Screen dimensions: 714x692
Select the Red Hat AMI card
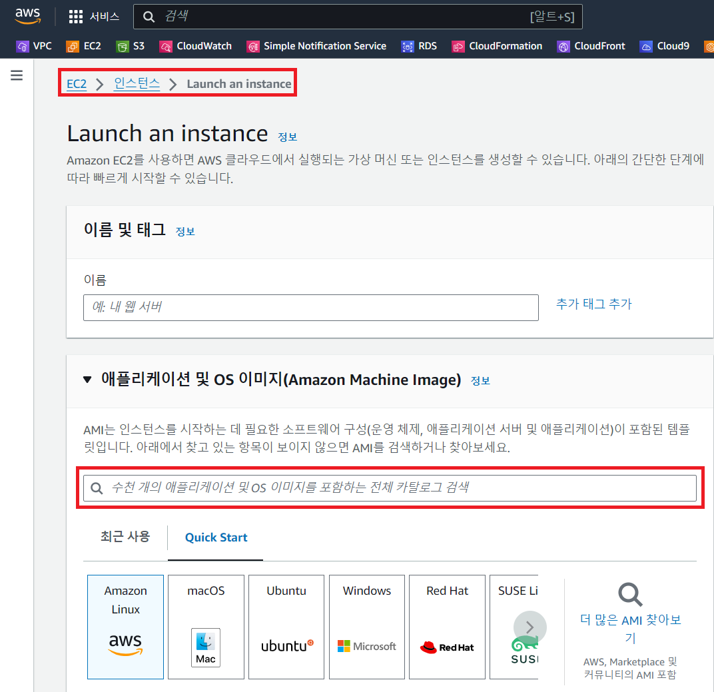pos(447,627)
